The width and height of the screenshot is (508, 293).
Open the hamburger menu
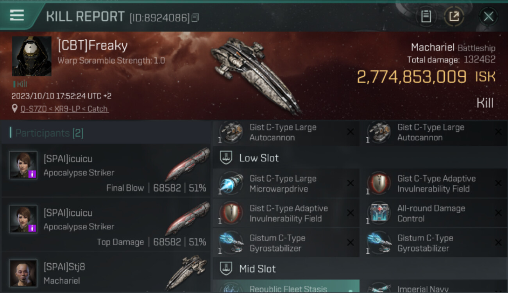click(x=17, y=16)
